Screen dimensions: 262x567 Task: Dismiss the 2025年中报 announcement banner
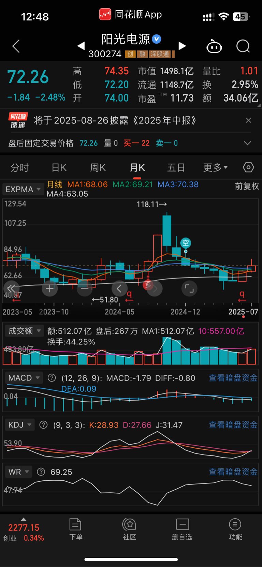[x=248, y=120]
